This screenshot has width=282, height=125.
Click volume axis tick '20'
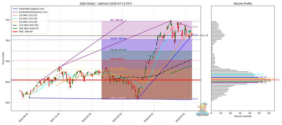[230, 113]
